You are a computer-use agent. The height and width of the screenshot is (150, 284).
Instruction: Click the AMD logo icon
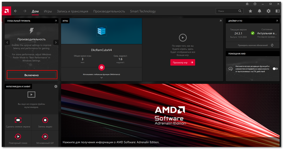point(7,11)
